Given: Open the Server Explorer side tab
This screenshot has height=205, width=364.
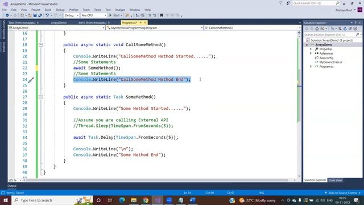Looking at the screenshot, I should coord(3,30).
